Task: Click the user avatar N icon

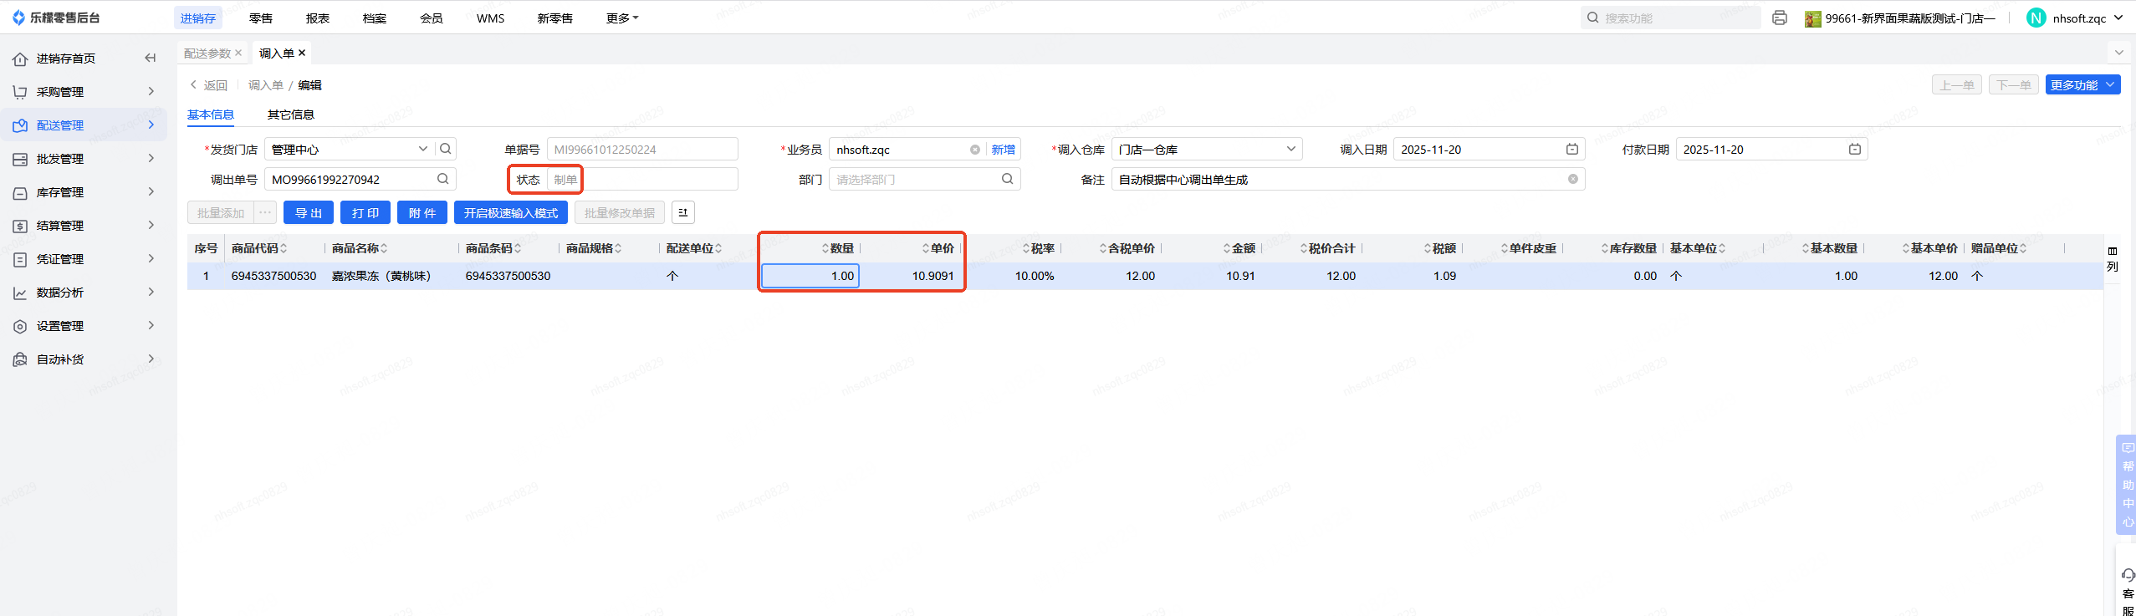Action: click(x=2036, y=18)
